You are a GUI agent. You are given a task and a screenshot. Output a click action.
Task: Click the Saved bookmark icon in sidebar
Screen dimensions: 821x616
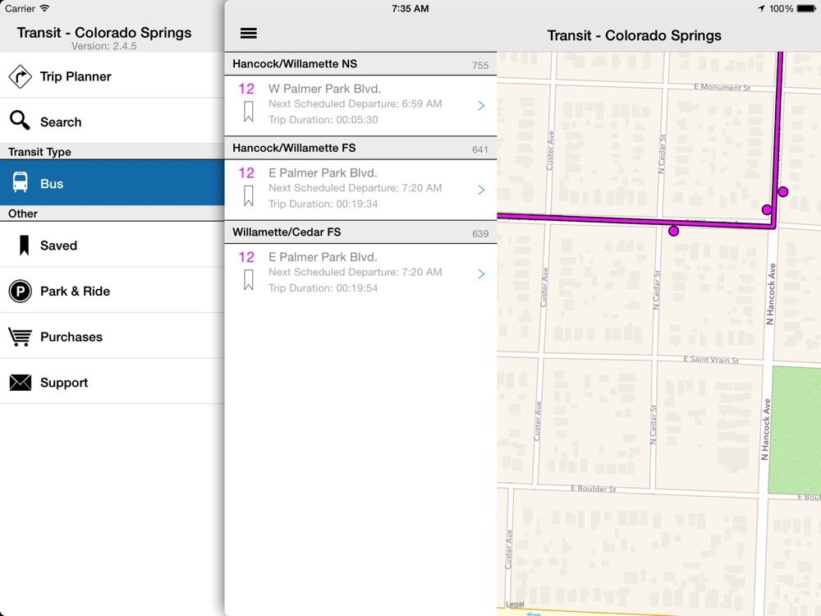pos(24,245)
